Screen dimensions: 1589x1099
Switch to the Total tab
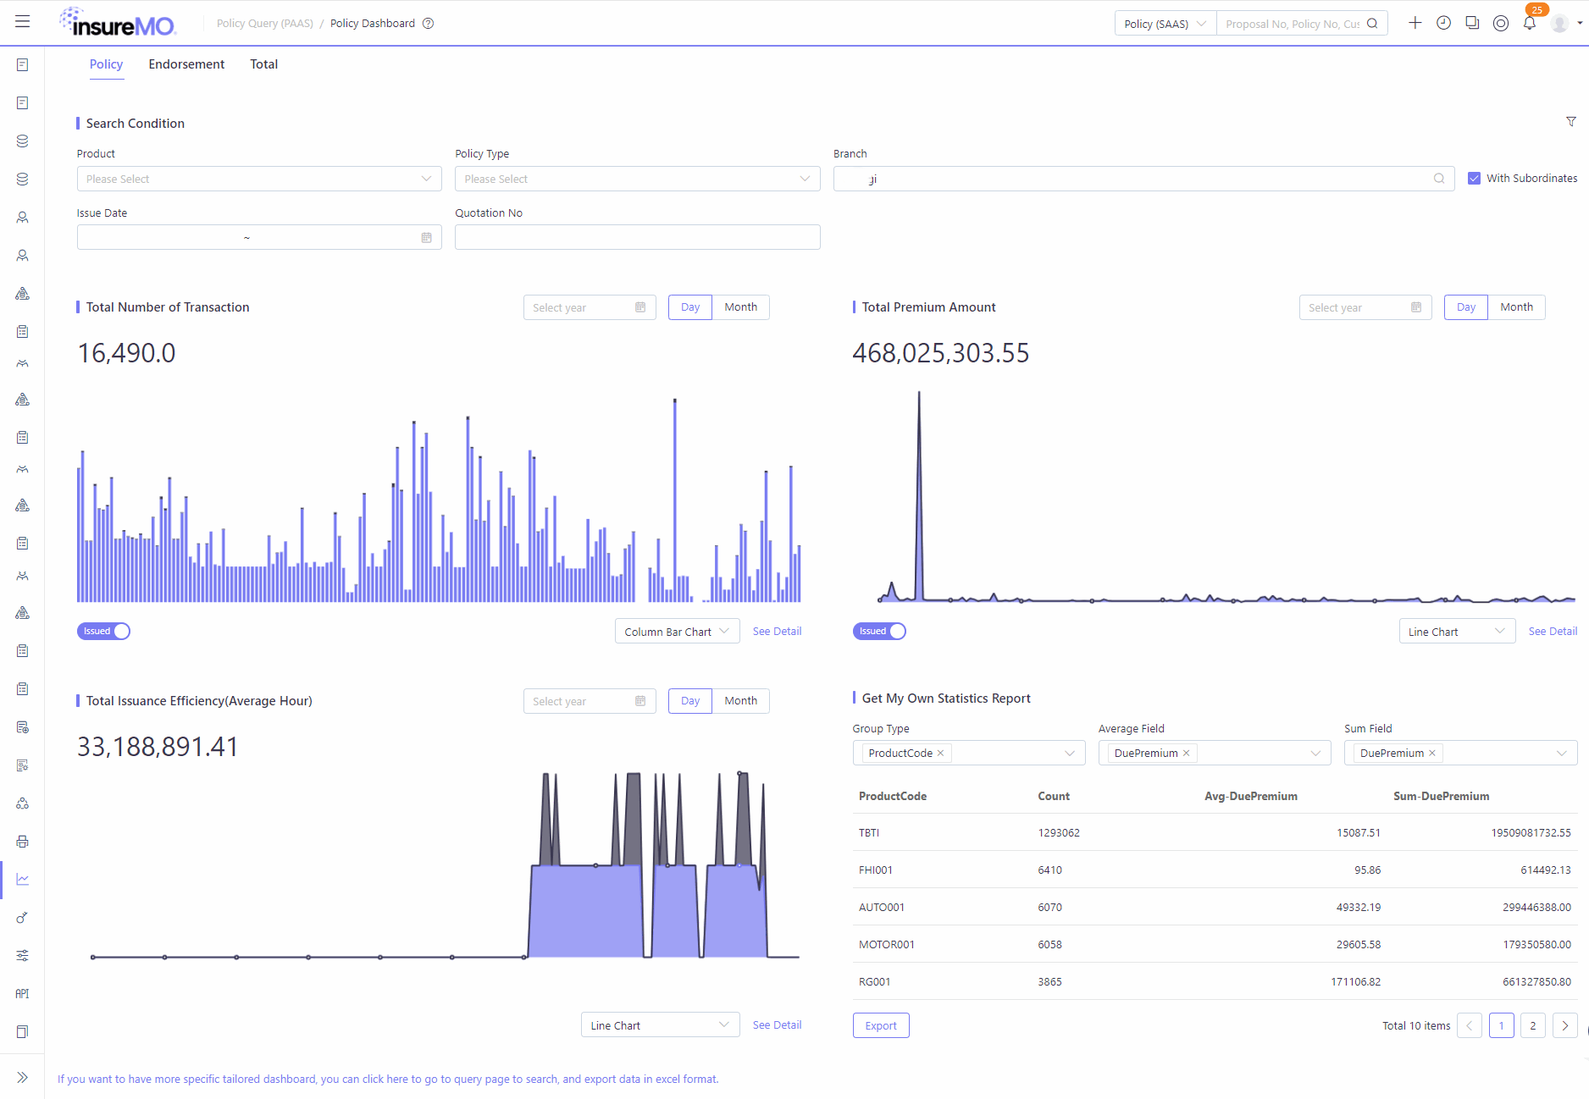pos(263,64)
